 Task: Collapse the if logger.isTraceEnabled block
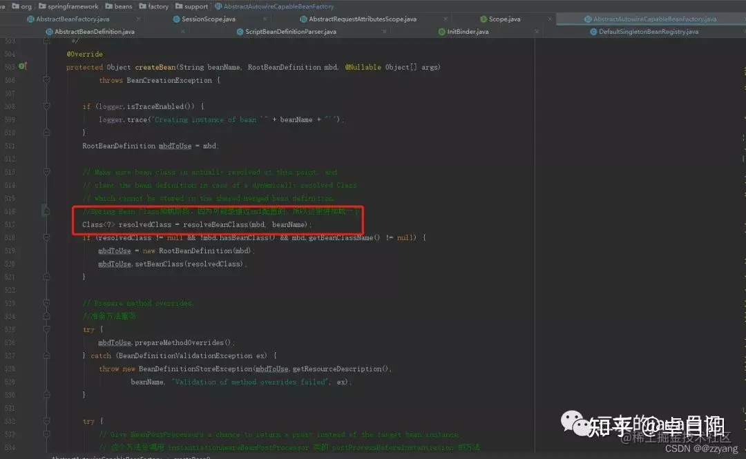pos(47,106)
